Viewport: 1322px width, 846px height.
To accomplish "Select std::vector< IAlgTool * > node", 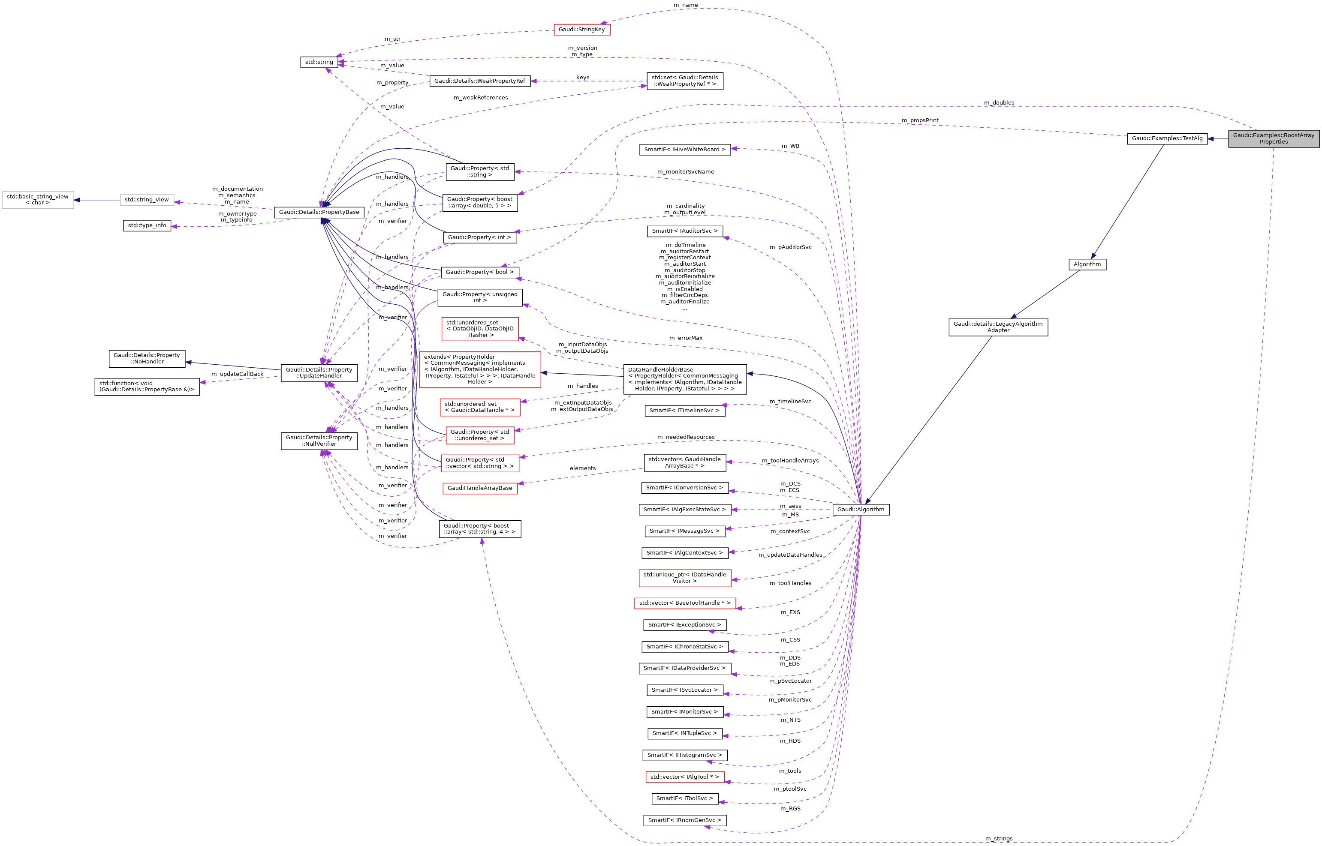I will click(685, 777).
